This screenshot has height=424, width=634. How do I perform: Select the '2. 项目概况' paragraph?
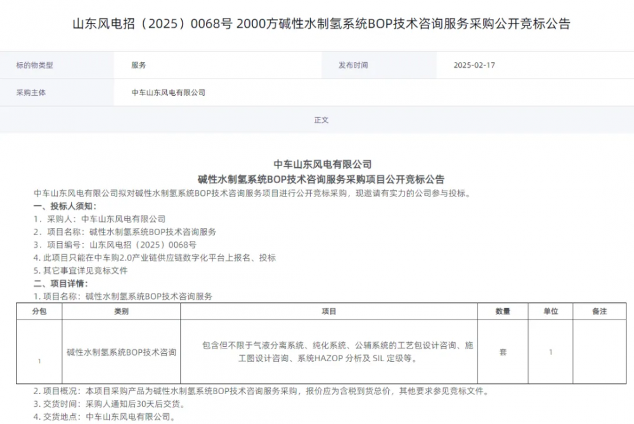pos(262,391)
